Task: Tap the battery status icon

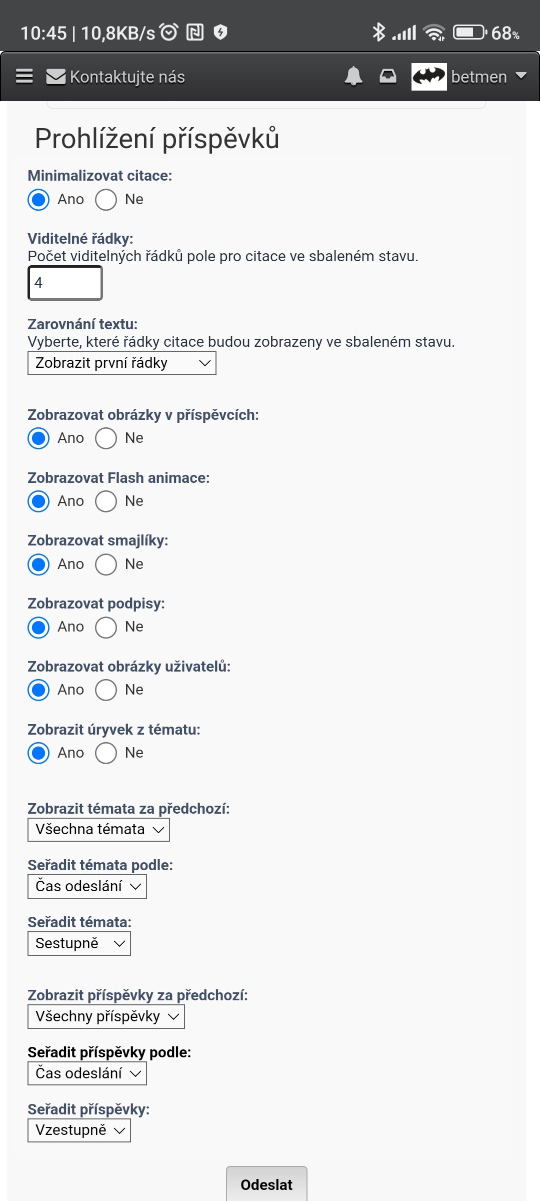Action: pyautogui.click(x=469, y=33)
